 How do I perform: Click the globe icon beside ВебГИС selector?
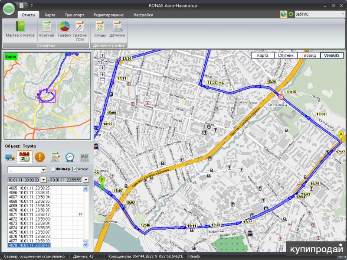pyautogui.click(x=284, y=14)
